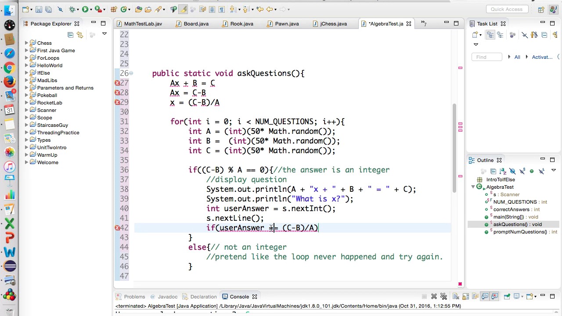
Task: Toggle Mark Occurrences highlighter icon
Action: [184, 9]
